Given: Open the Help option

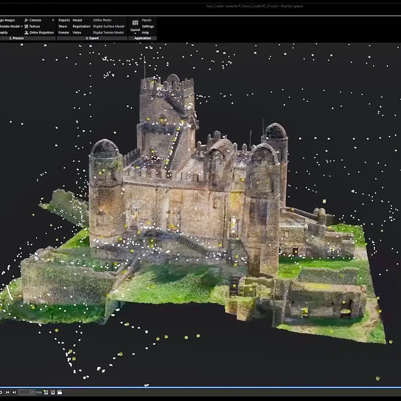Looking at the screenshot, I should tap(145, 33).
